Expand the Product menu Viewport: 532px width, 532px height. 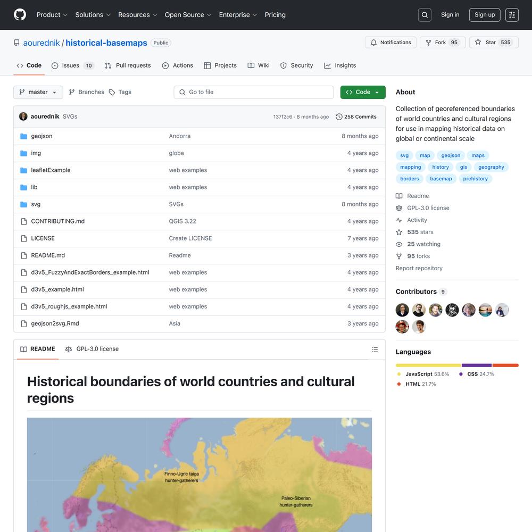tap(52, 15)
